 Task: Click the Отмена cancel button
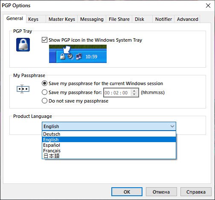pyautogui.click(x=161, y=192)
